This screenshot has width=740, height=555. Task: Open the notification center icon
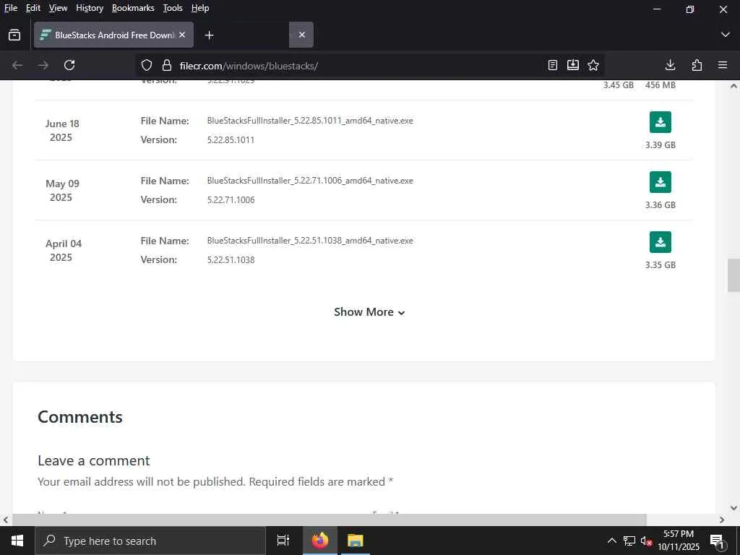717,541
